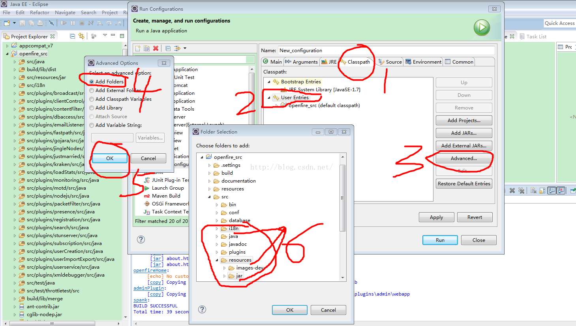Viewport: 576px width, 326px height.
Task: Click the green Run arrow banner icon
Action: click(x=482, y=28)
